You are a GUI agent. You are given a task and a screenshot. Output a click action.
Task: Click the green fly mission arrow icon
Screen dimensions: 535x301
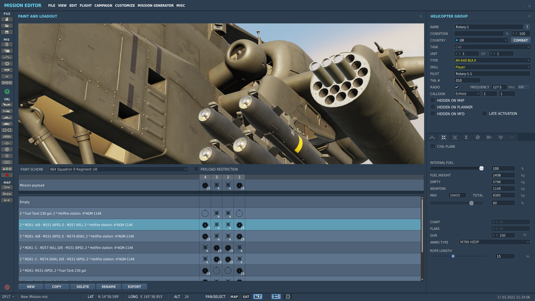tap(7, 91)
